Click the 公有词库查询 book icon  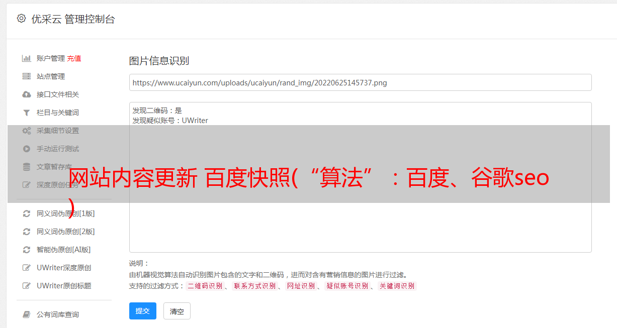click(x=27, y=314)
